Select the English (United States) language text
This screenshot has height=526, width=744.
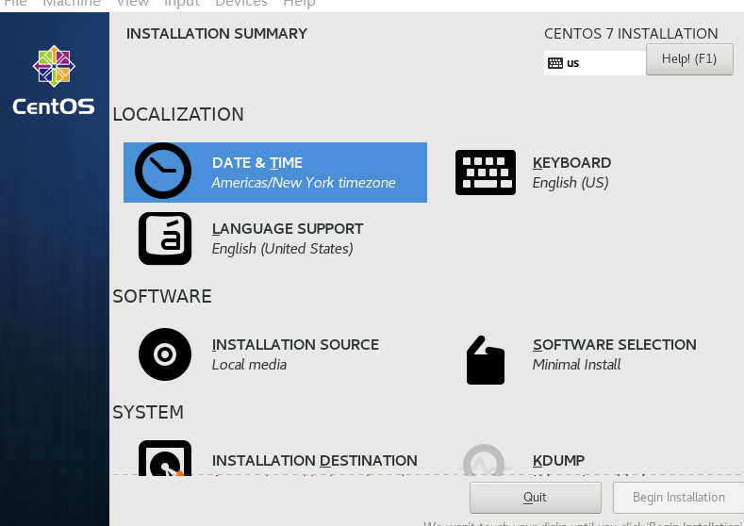coord(282,249)
